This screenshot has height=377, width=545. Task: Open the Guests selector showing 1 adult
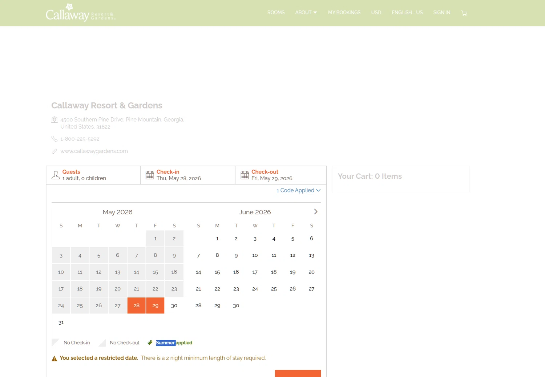pos(93,175)
